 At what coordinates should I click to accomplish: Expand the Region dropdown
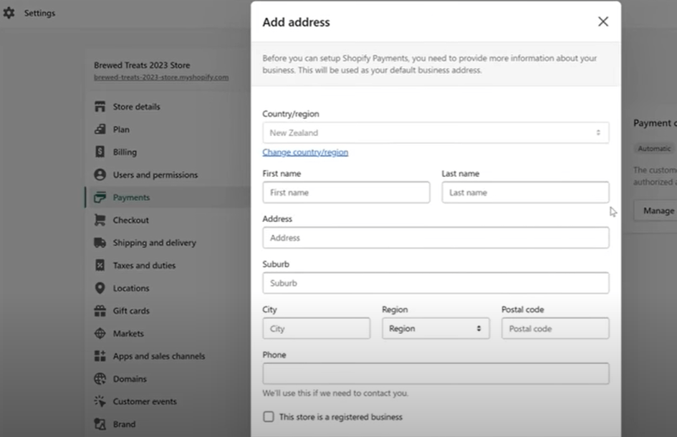click(x=436, y=329)
